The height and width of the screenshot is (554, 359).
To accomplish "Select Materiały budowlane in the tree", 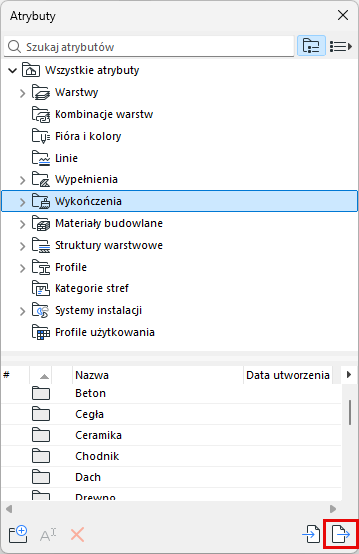I will coord(108,223).
